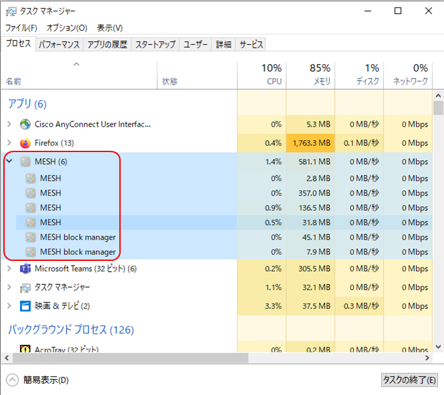444x395 pixels.
Task: Select the Cisco AnyConnect User Interfac... name
Action: click(93, 124)
